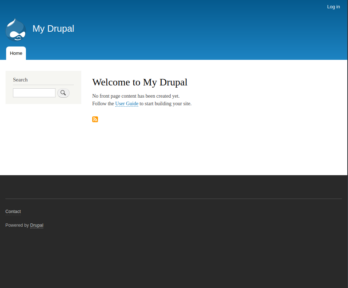Click the Welcome to My Drupal heading
Image resolution: width=348 pixels, height=288 pixels.
(x=140, y=82)
